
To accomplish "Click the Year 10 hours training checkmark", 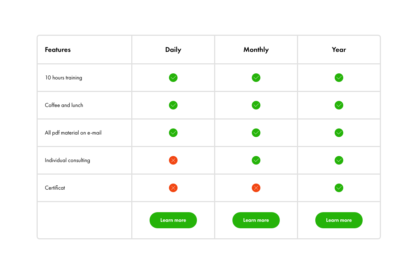I will [x=339, y=78].
